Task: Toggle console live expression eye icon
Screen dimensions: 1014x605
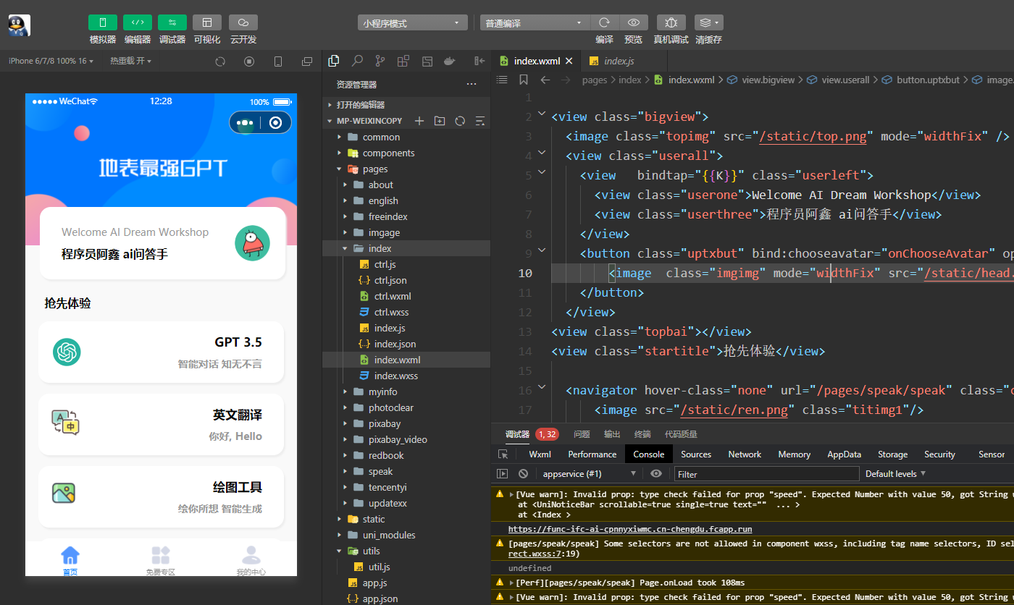Action: [x=656, y=474]
